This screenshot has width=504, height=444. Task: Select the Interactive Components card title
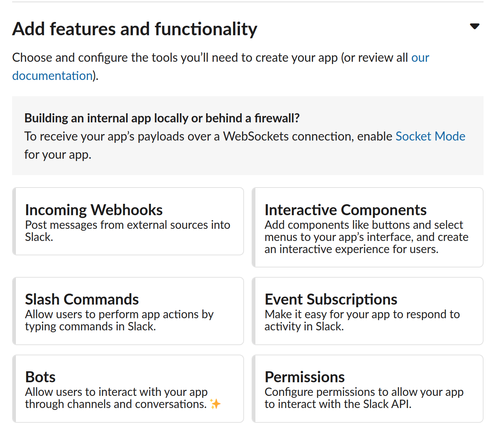(345, 210)
